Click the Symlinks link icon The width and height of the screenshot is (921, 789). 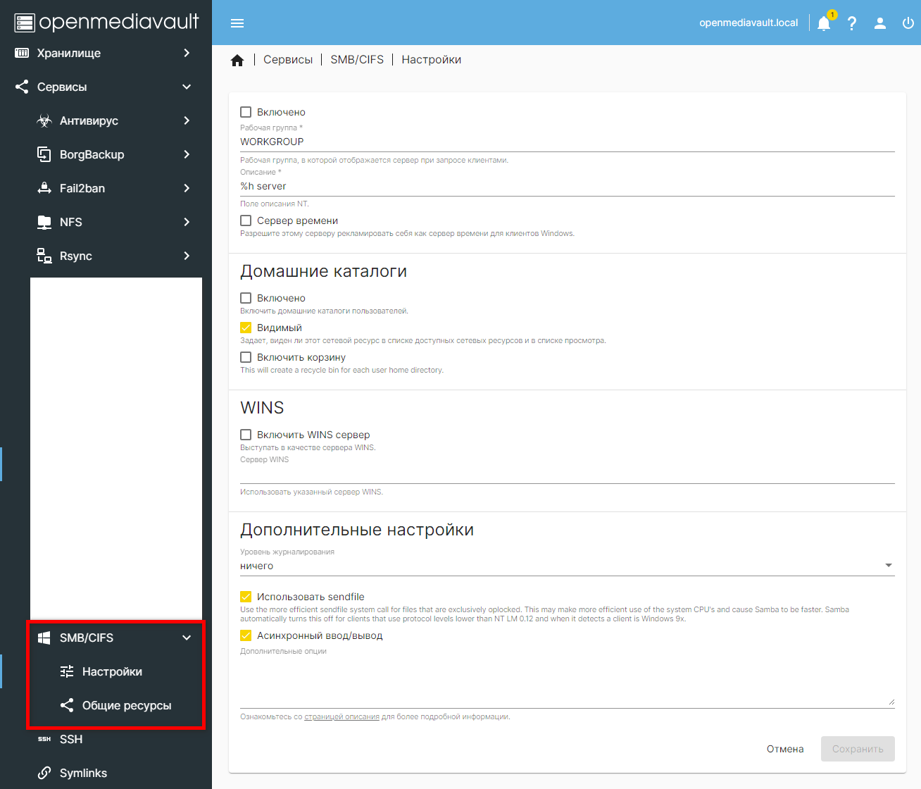click(x=44, y=773)
